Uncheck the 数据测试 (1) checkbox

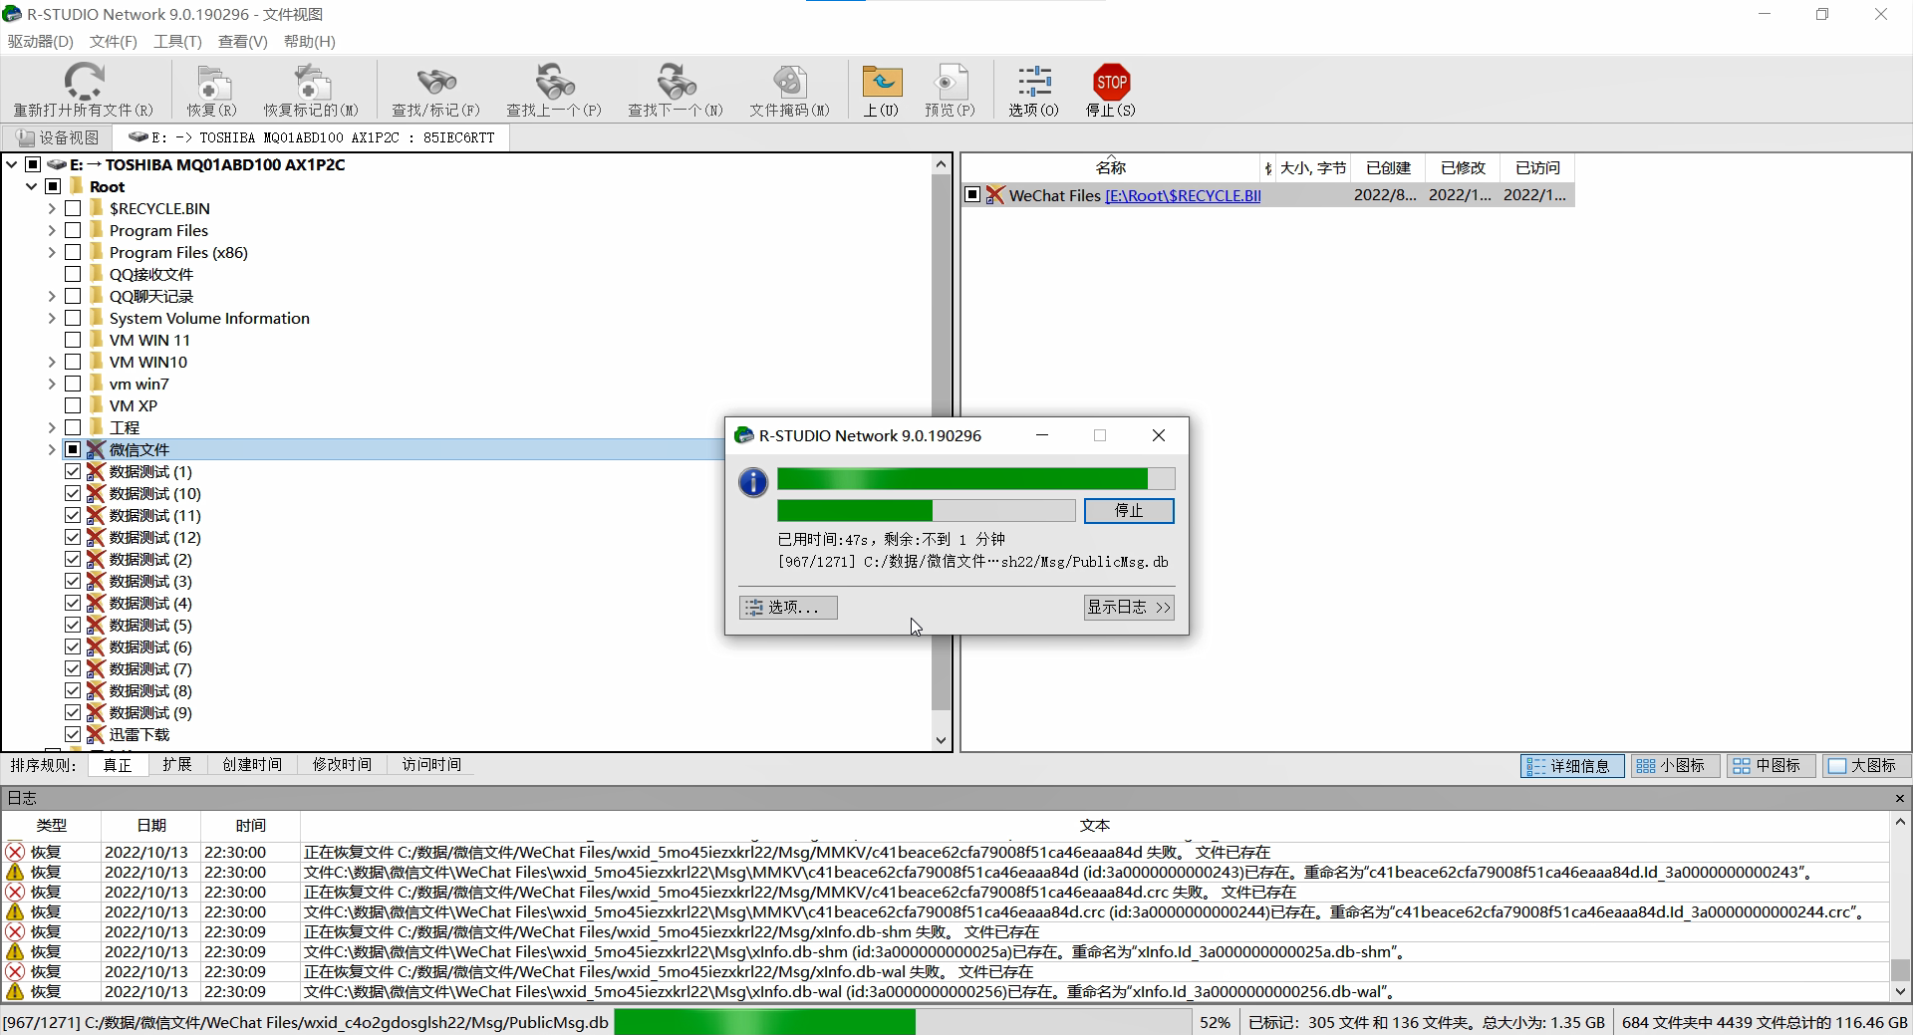pyautogui.click(x=73, y=471)
